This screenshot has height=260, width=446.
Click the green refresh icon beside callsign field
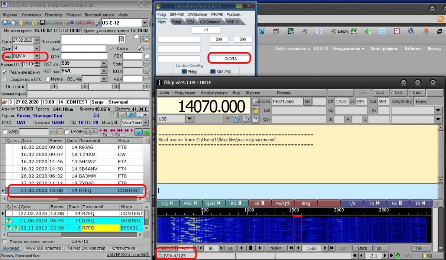coord(122,39)
